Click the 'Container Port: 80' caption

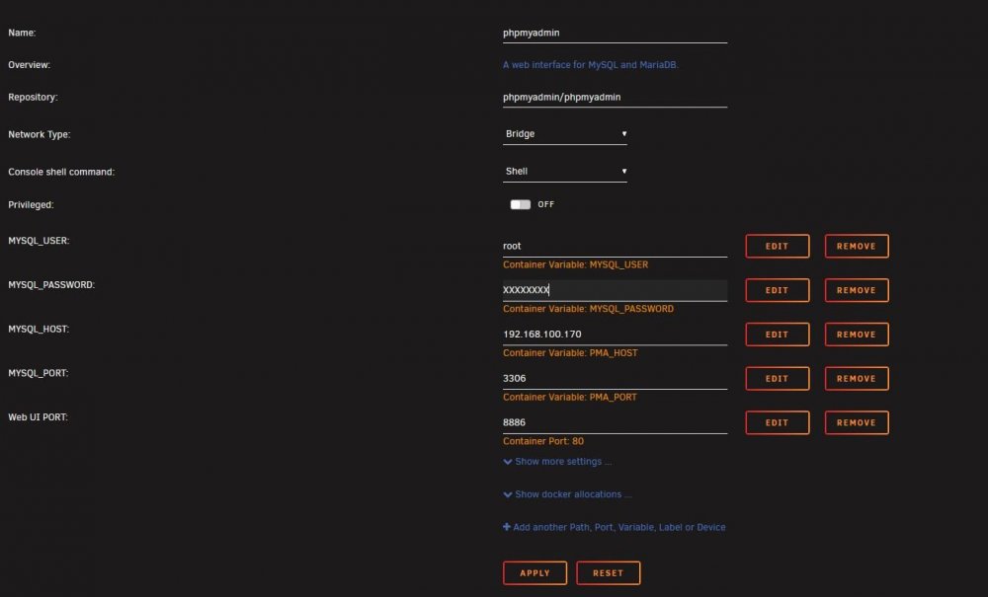pos(543,441)
